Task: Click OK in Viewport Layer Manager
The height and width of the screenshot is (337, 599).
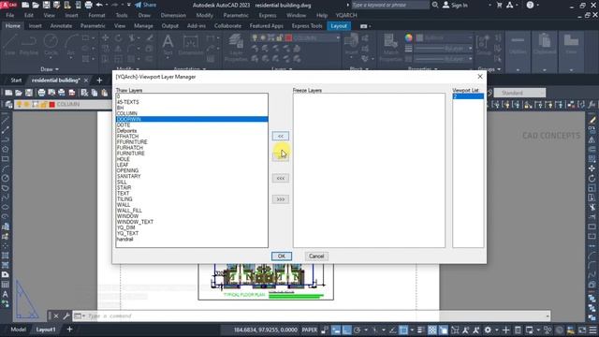Action: (x=282, y=256)
